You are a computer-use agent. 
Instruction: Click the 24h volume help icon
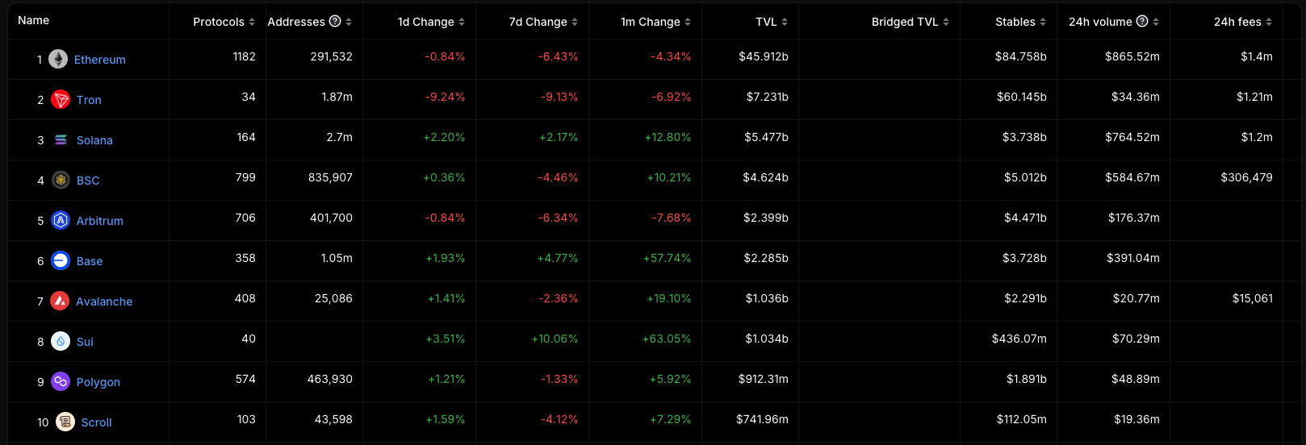pyautogui.click(x=1142, y=22)
